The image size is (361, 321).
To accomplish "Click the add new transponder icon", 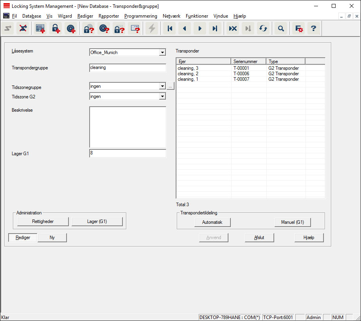I will click(x=70, y=29).
